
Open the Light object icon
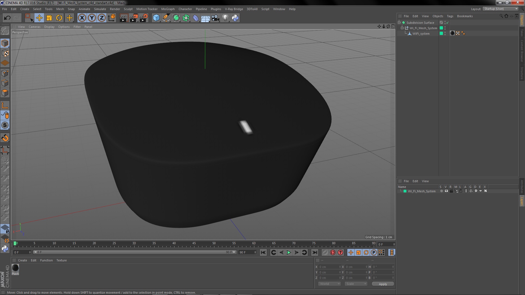pyautogui.click(x=225, y=18)
